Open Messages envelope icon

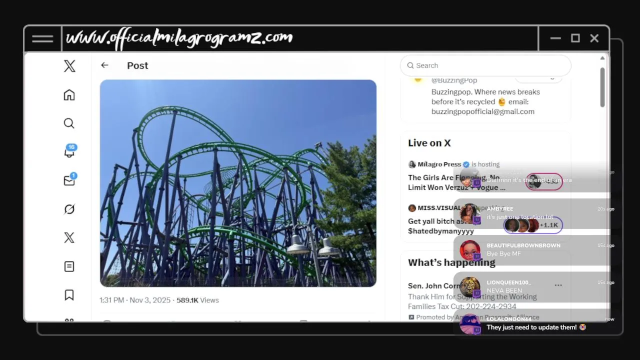tap(69, 180)
